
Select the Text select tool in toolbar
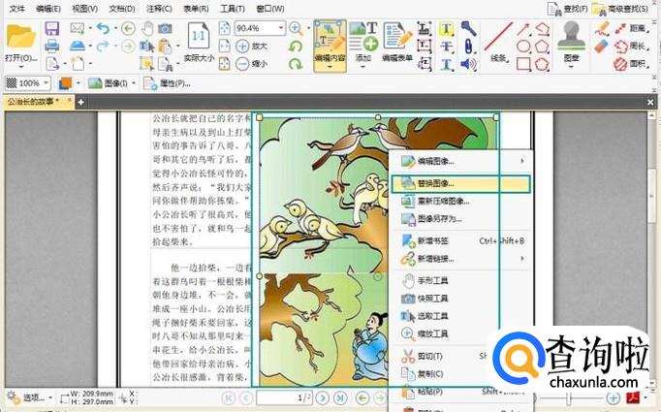[146, 46]
